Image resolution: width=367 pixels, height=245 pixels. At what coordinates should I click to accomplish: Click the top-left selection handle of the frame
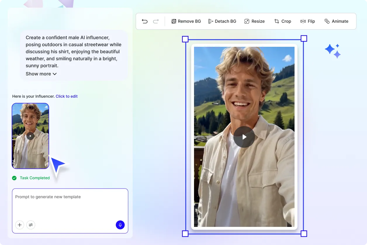point(185,39)
